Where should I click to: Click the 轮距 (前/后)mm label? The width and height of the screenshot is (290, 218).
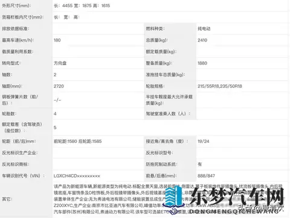tap(19, 141)
